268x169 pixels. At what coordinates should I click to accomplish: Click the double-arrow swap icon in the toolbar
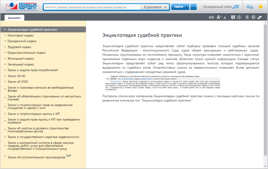click(260, 17)
